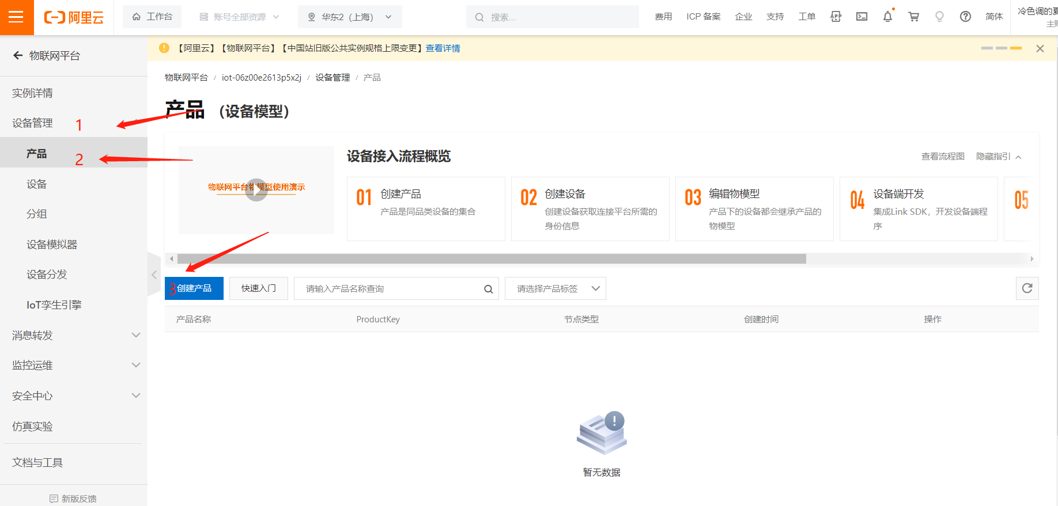Viewport: 1058px width, 506px height.
Task: Focus the top search box
Action: coord(552,17)
